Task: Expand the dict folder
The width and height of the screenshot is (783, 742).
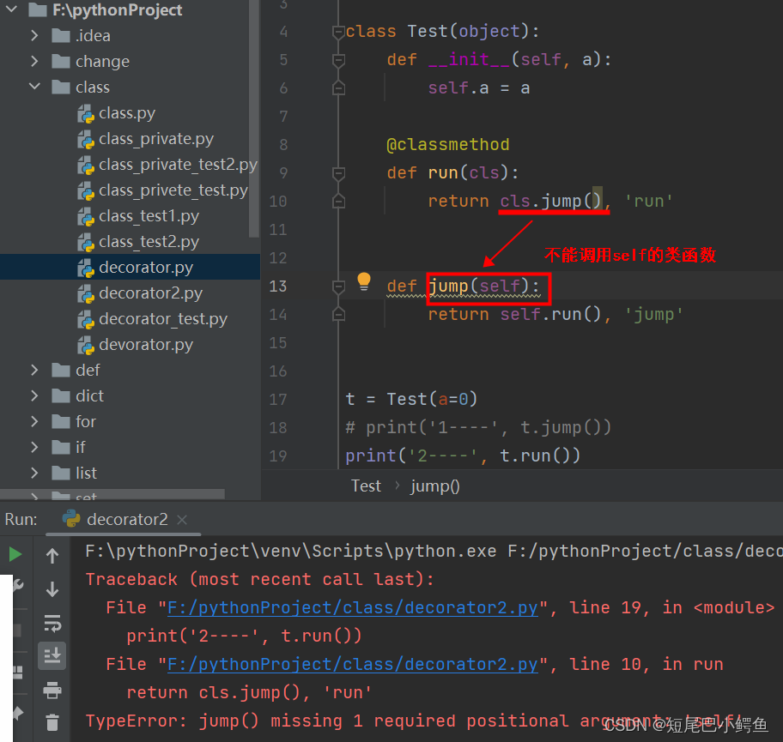Action: pyautogui.click(x=34, y=395)
